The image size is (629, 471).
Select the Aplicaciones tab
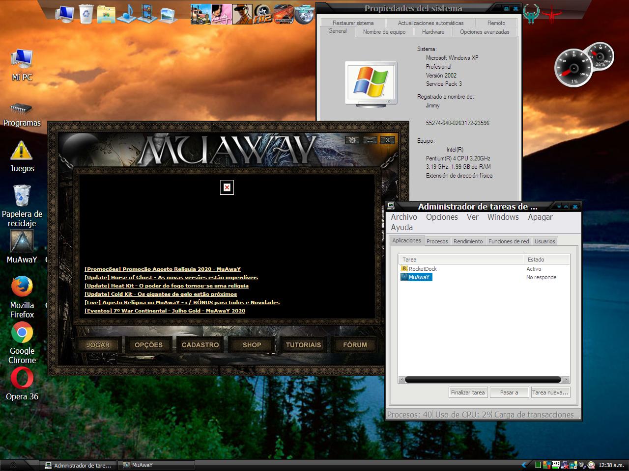[x=406, y=240]
